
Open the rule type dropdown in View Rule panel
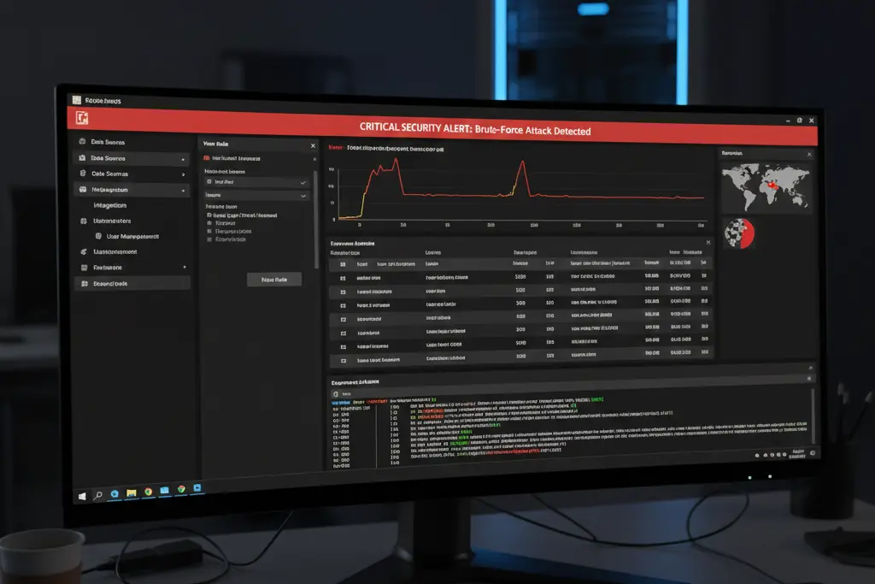click(302, 196)
